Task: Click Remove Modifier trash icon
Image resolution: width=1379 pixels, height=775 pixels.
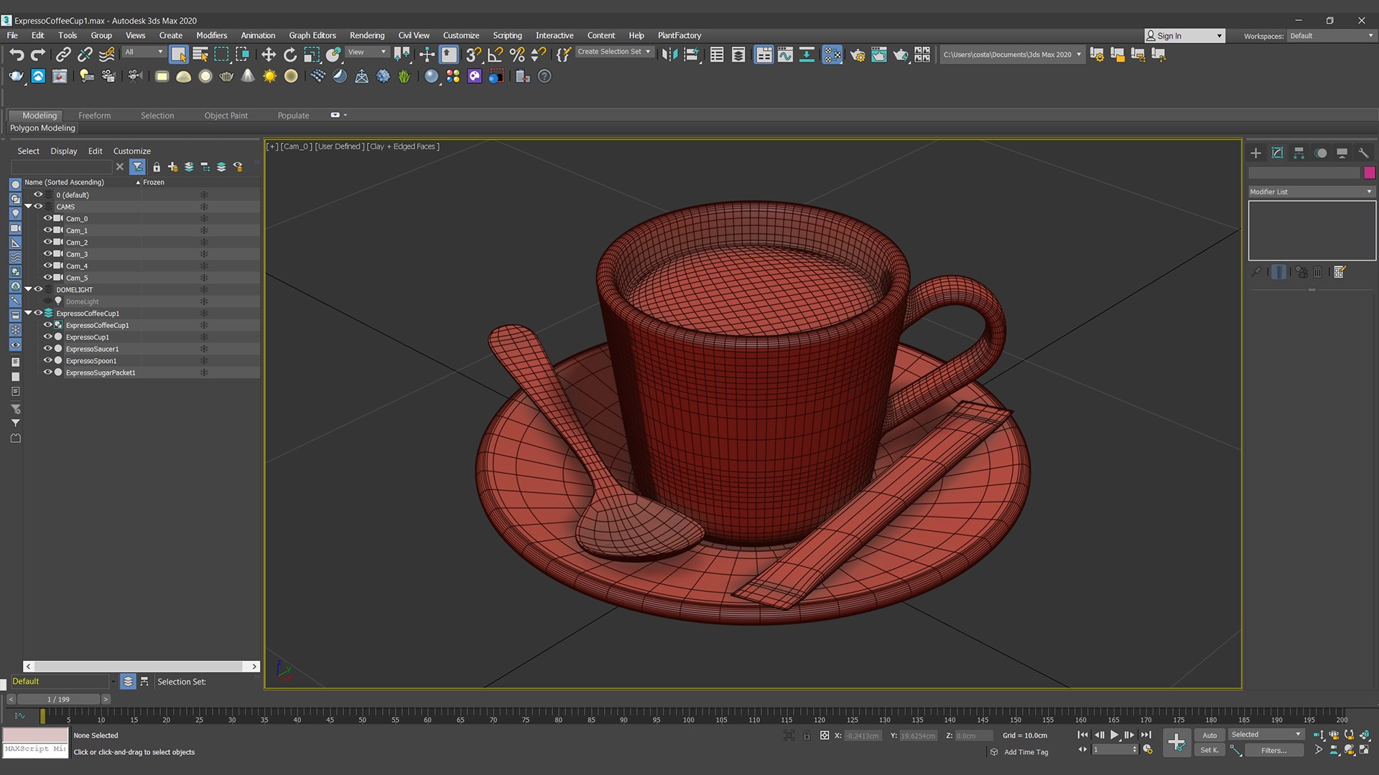Action: [x=1317, y=272]
